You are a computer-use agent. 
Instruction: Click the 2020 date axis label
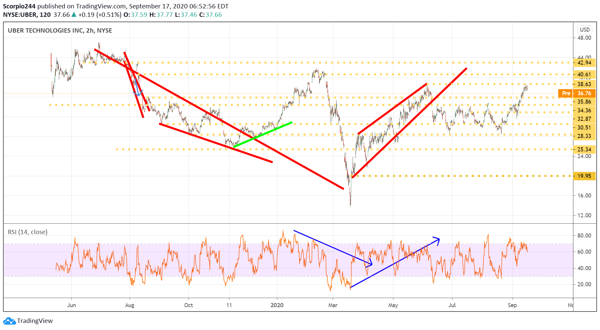(x=277, y=305)
